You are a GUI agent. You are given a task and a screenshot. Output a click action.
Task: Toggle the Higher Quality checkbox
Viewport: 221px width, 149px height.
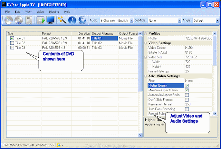tap(187, 85)
